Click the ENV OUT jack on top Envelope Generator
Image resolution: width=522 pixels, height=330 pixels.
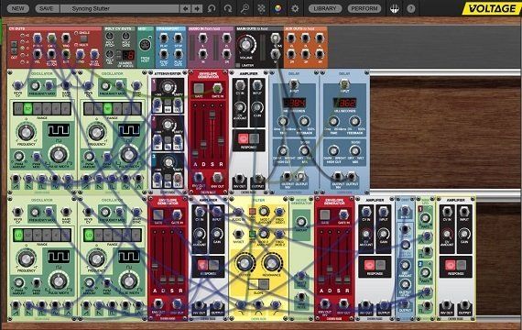(x=217, y=178)
